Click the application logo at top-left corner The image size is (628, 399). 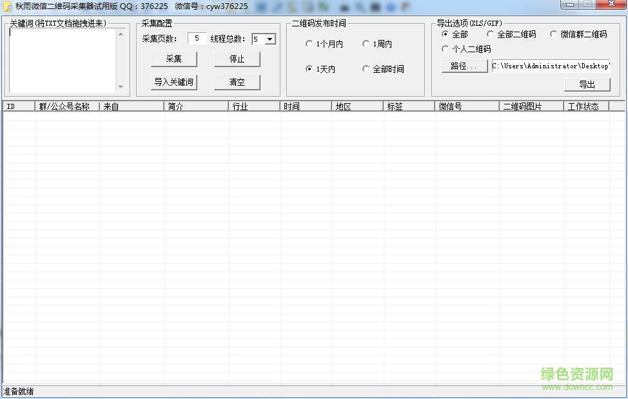(x=6, y=6)
